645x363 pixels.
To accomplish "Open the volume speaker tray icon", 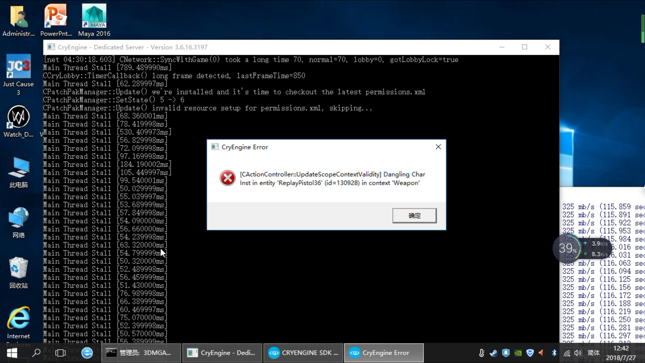I will click(577, 353).
